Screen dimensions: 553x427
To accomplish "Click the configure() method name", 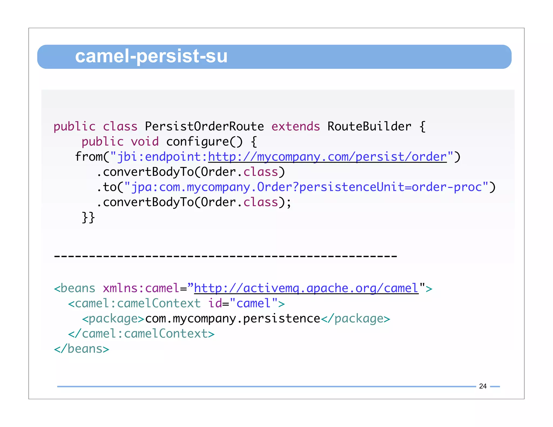I will pyautogui.click(x=204, y=142).
